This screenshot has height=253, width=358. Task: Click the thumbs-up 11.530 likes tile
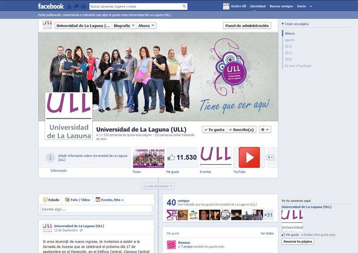tap(182, 158)
